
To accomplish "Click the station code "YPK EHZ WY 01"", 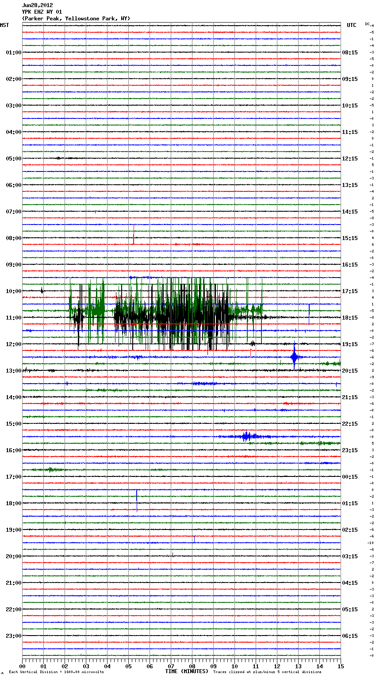I will point(42,12).
